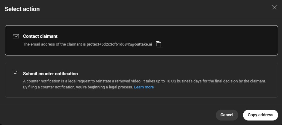Screen dimensions: 282x125
Task: Click the flag icon beside Submit counter notification
Action: click(x=16, y=73)
